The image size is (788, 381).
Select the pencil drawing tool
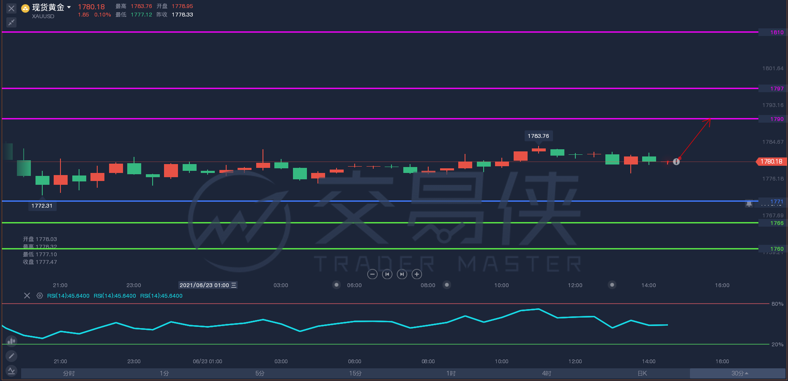coord(11,356)
